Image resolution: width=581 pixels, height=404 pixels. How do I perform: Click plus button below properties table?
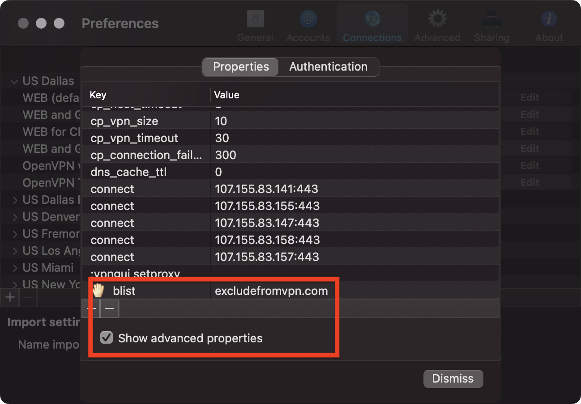91,309
